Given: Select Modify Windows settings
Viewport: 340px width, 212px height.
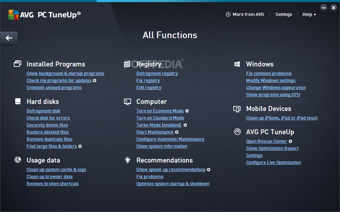Looking at the screenshot, I should (271, 81).
